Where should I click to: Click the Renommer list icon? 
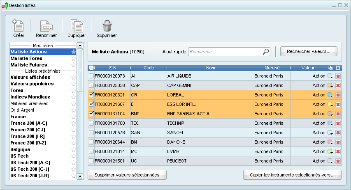(46, 26)
